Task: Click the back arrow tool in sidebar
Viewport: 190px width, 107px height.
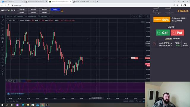Action: [3, 42]
